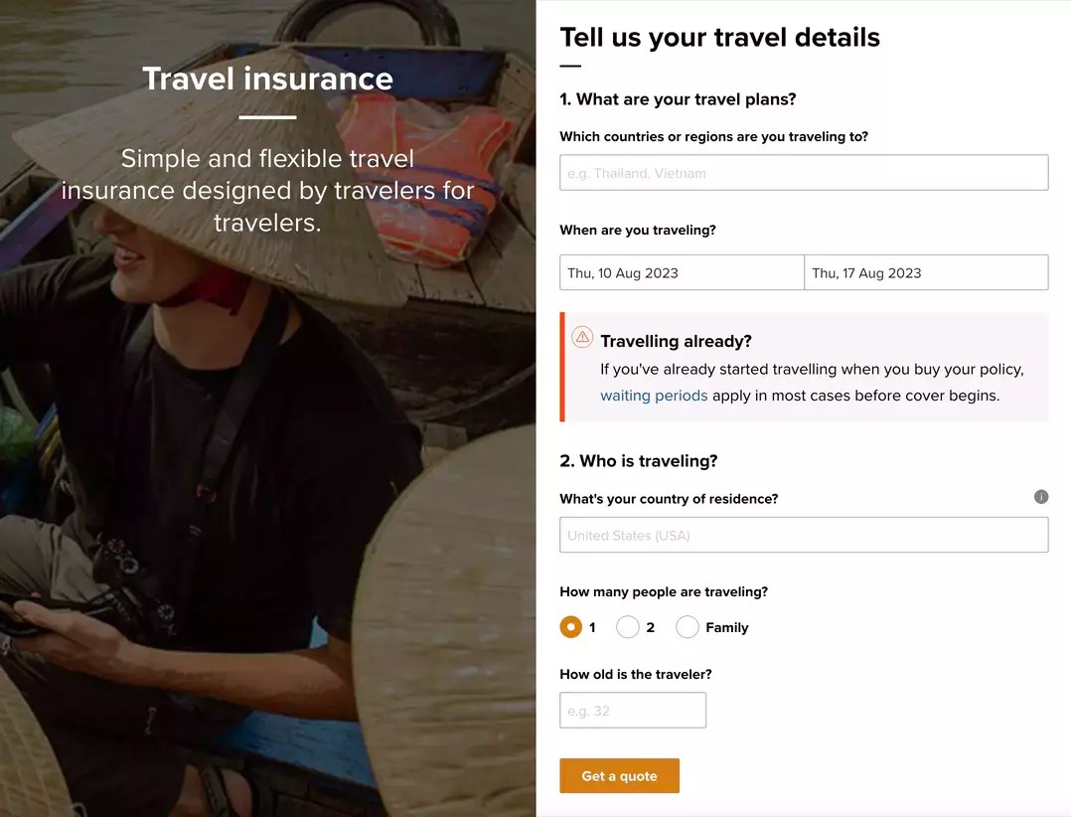Select the "Family" travelers option
Screen dimensions: 1071x817
pos(688,627)
